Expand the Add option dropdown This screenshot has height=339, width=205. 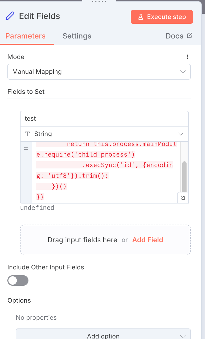103,336
